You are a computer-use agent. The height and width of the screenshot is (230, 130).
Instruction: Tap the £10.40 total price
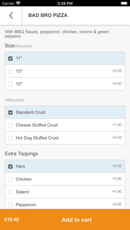(x=12, y=219)
